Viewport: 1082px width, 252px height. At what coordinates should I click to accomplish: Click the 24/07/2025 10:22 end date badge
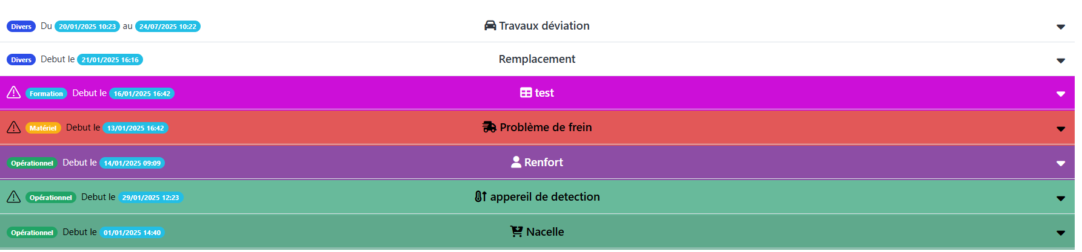[168, 27]
